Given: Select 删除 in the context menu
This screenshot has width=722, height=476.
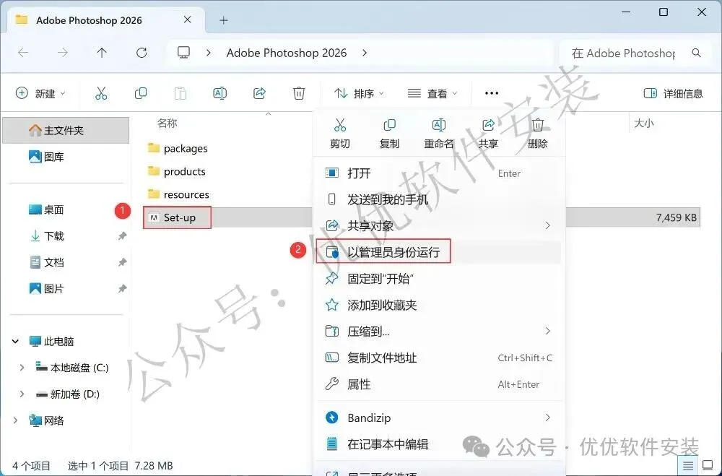Looking at the screenshot, I should click(x=537, y=134).
